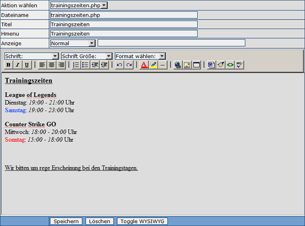Open the Format wählen dropdown

(140, 56)
